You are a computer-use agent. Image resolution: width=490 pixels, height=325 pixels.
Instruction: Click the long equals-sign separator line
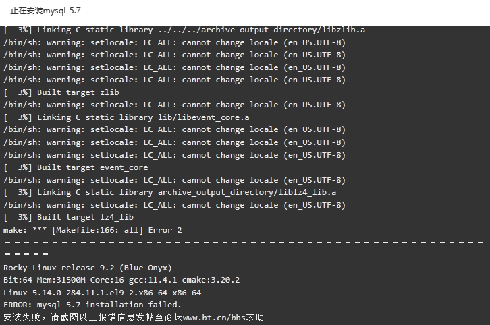[x=244, y=241]
